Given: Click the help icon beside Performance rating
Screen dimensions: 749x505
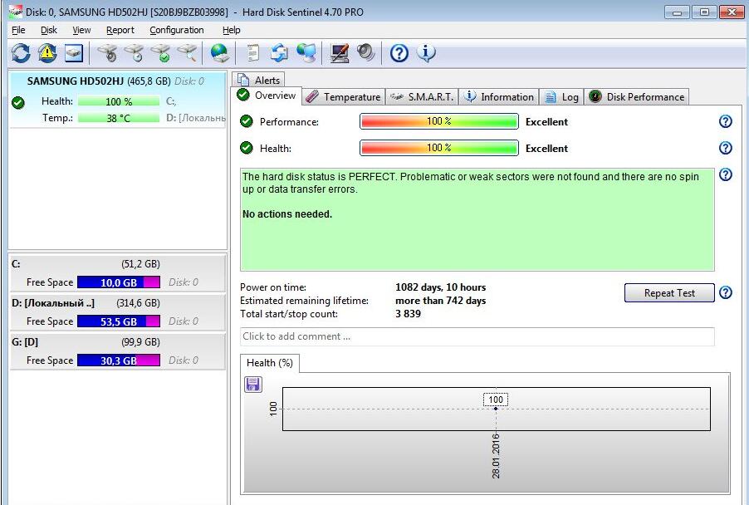Looking at the screenshot, I should coord(726,121).
